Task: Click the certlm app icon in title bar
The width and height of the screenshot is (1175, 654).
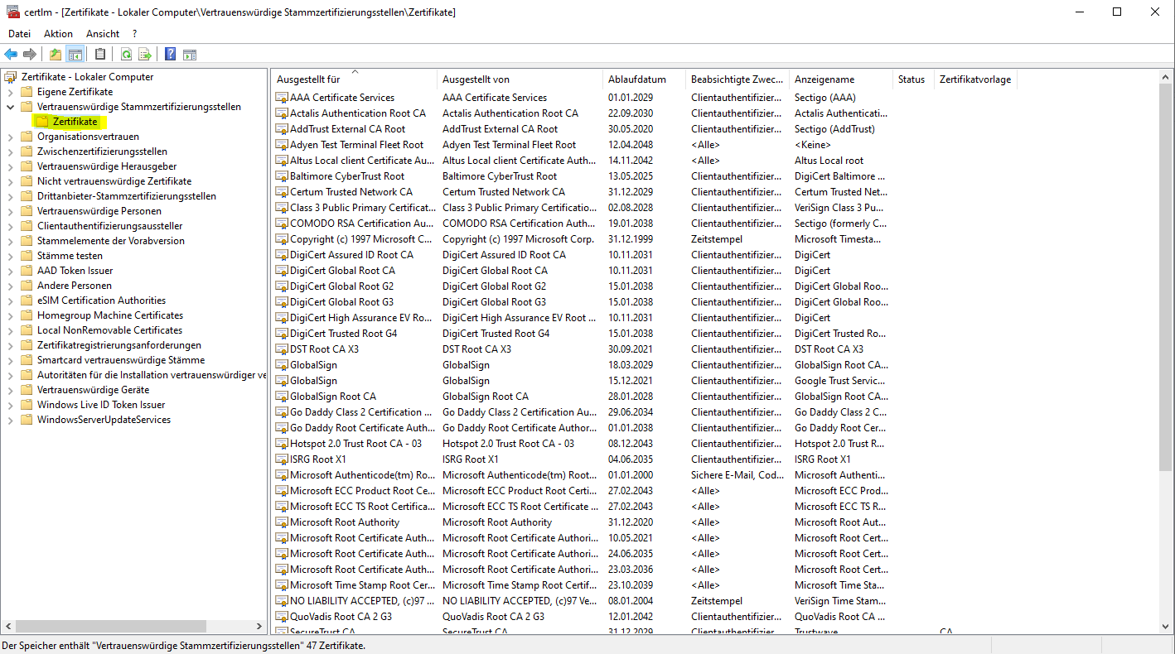Action: pos(13,12)
